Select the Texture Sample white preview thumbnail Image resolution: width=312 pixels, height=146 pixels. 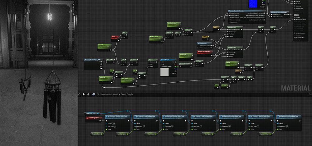164,72
